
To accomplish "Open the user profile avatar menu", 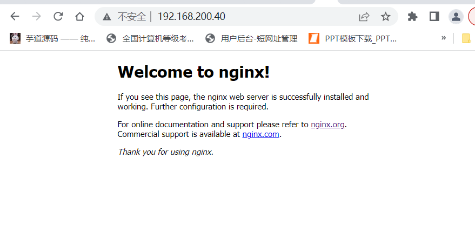I will click(456, 17).
